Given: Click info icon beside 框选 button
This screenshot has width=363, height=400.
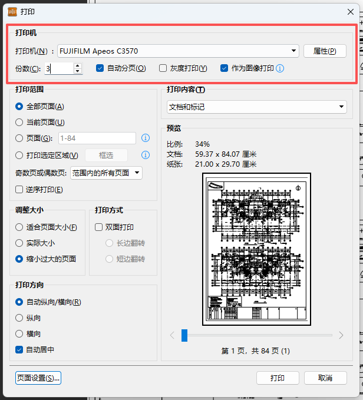Looking at the screenshot, I should tap(146, 155).
